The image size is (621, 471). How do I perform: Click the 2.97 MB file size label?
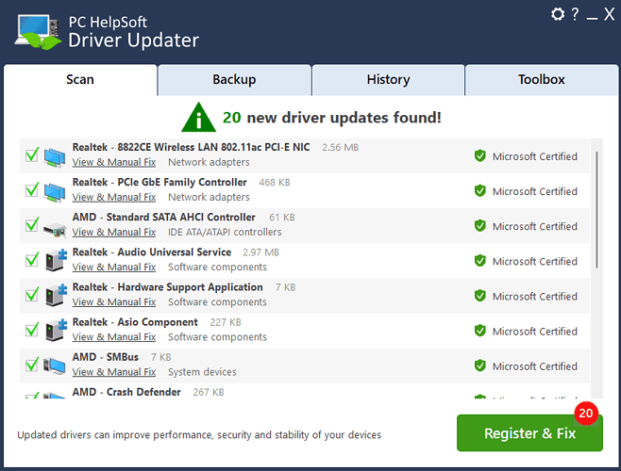(261, 252)
